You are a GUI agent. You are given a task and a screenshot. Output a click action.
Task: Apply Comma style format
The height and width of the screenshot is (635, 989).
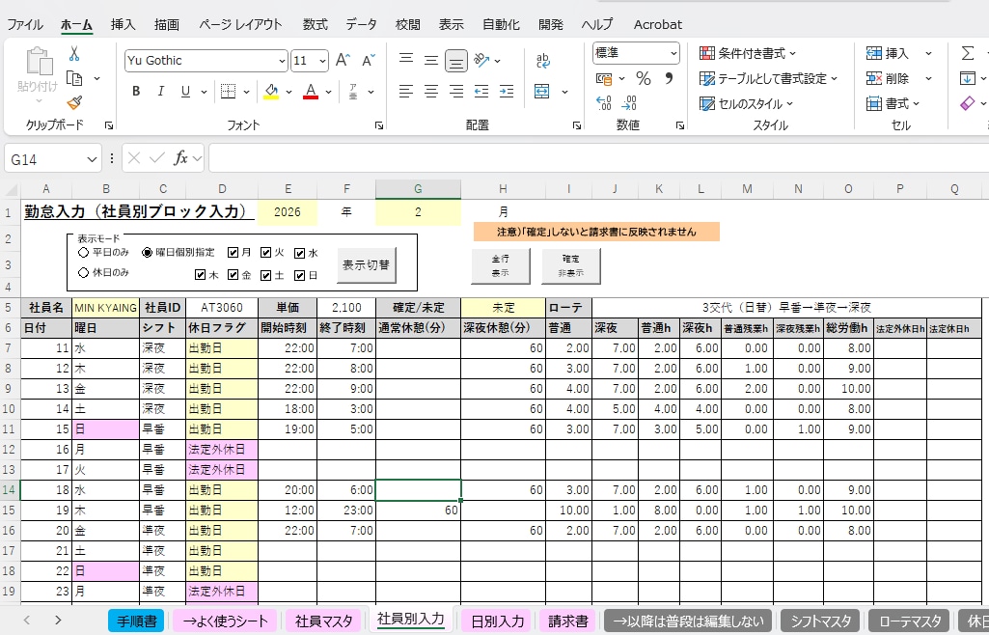[669, 79]
